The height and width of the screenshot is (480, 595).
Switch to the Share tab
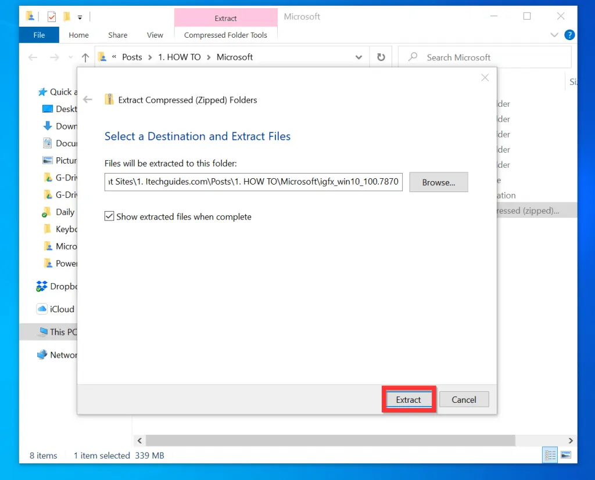click(117, 35)
